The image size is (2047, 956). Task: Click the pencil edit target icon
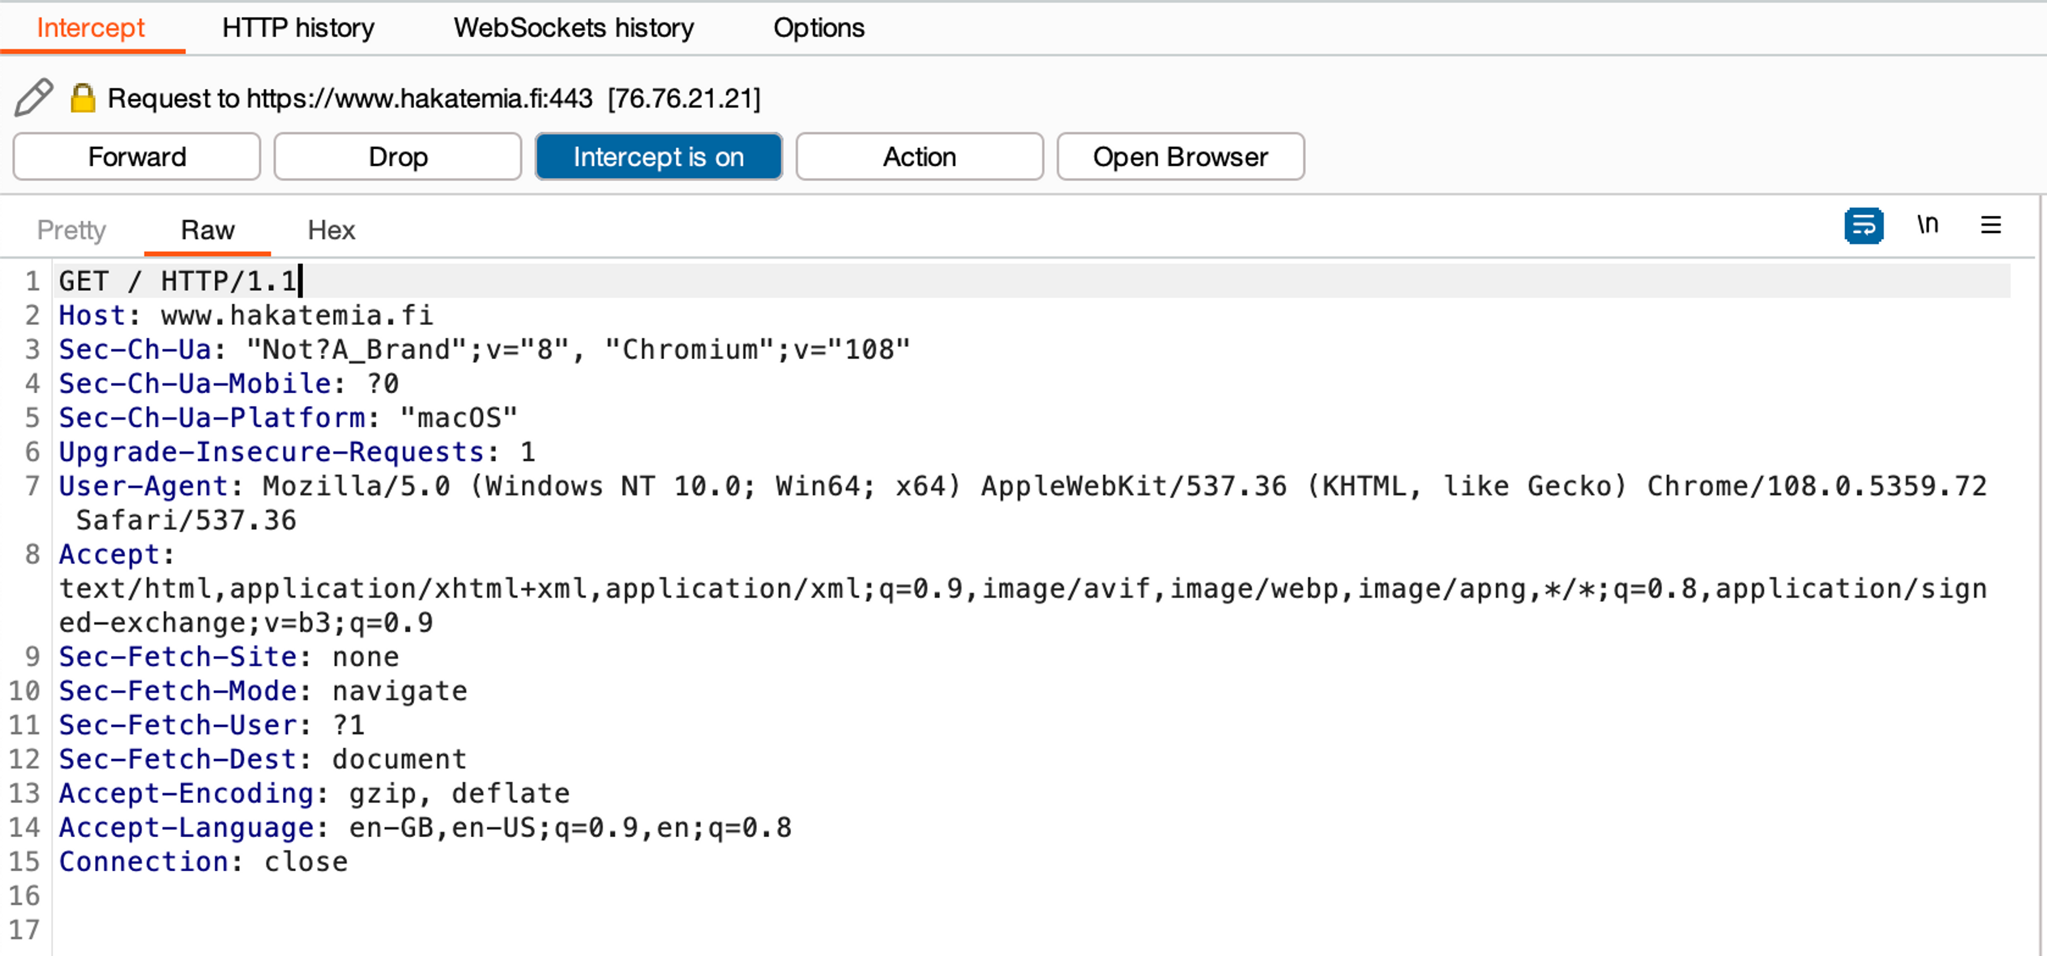34,97
